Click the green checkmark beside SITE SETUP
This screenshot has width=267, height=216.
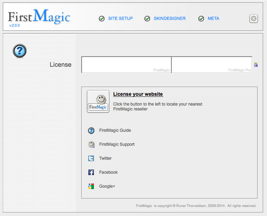tap(102, 19)
